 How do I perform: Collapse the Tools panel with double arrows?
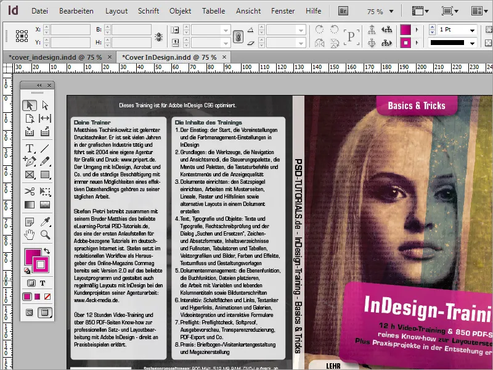click(x=39, y=85)
